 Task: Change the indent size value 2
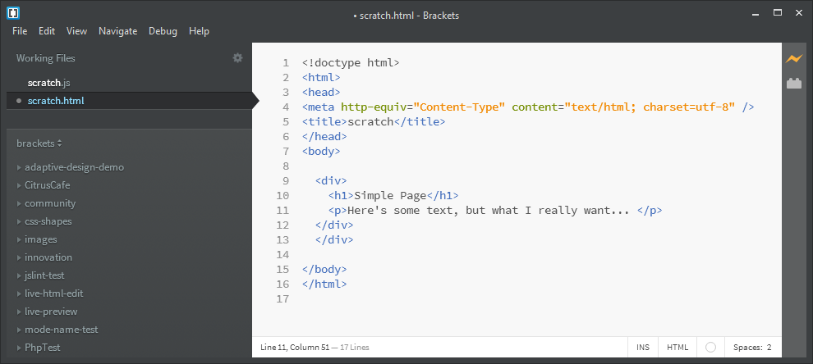point(769,348)
